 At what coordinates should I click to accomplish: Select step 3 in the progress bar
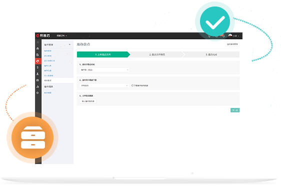[x=211, y=54]
